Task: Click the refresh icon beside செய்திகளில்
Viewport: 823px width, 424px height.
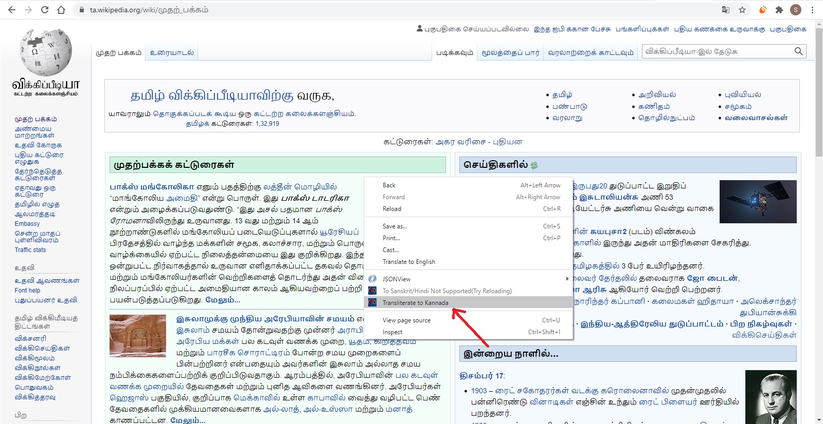Action: [534, 165]
